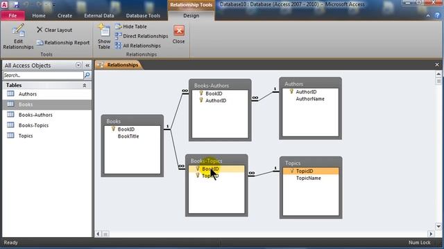Open the File tab
The width and height of the screenshot is (444, 249).
[12, 16]
